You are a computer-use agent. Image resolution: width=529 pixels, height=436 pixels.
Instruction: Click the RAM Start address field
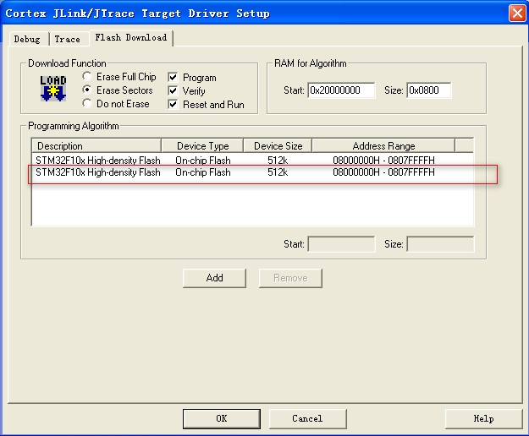pos(340,90)
